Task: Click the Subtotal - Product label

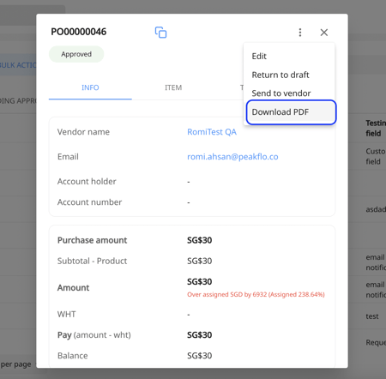Action: tap(92, 261)
